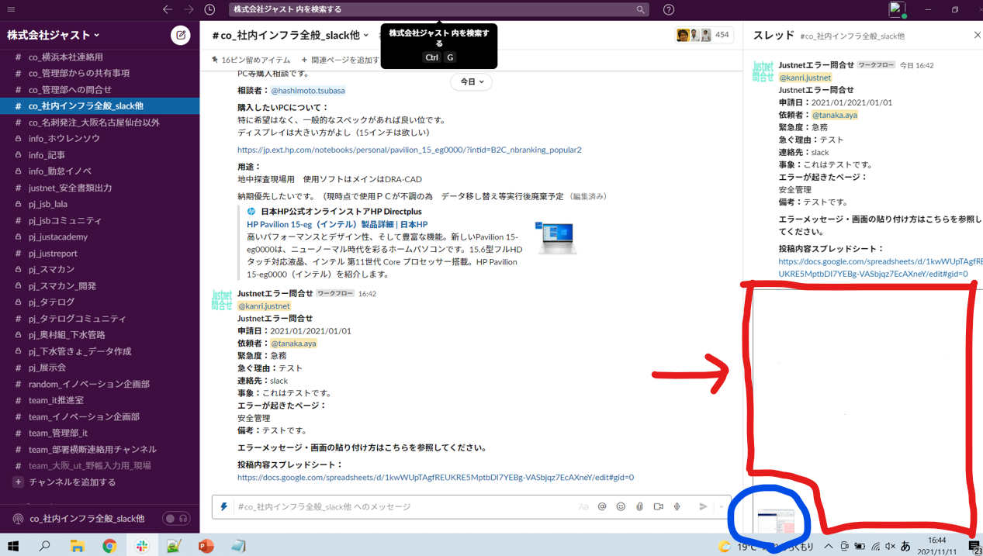Viewport: 983px width, 556px height.
Task: Attach a file with paperclip icon
Action: point(639,506)
